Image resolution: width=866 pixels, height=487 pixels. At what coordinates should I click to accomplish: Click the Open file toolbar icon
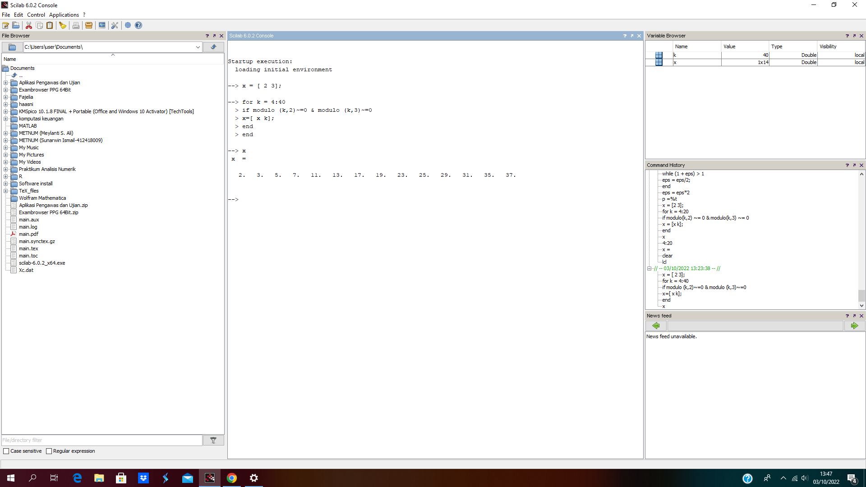tap(16, 25)
